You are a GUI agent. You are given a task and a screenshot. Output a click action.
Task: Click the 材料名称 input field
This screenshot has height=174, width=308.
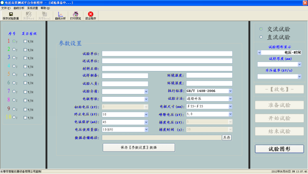tap(167, 69)
